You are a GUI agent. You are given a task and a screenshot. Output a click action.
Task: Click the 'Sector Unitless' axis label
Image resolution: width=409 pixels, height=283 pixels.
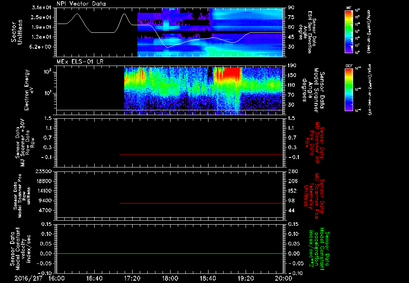click(x=17, y=32)
